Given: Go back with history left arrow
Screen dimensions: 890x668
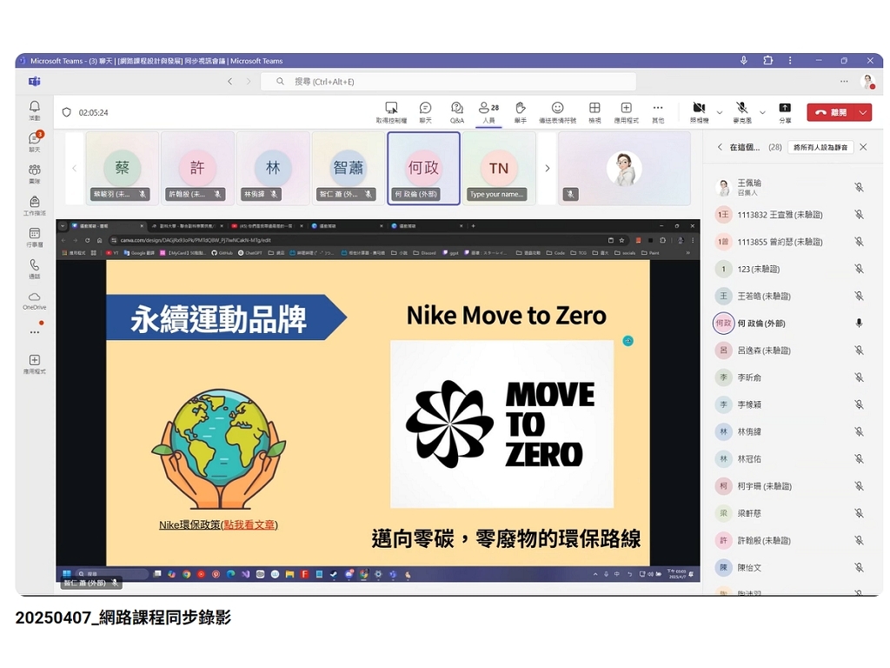Looking at the screenshot, I should (x=229, y=82).
